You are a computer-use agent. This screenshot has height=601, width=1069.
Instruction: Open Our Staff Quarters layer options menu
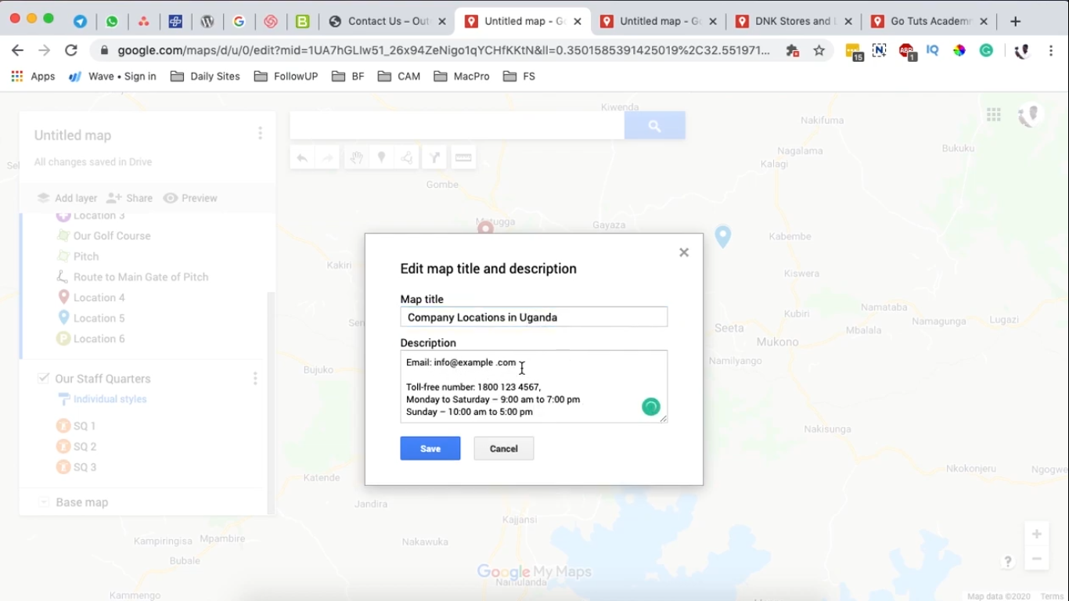click(x=255, y=379)
